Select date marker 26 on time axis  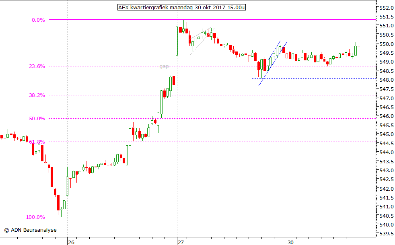pos(71,242)
